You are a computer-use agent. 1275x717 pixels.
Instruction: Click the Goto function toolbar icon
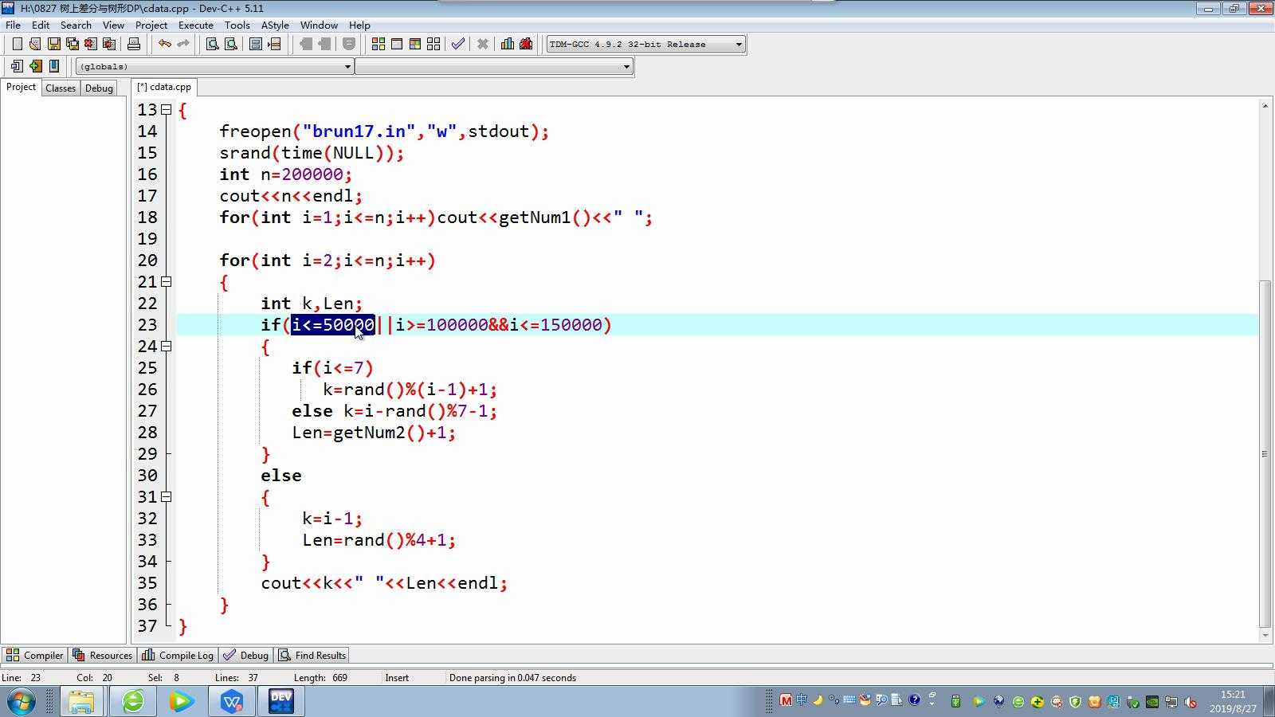click(x=256, y=44)
